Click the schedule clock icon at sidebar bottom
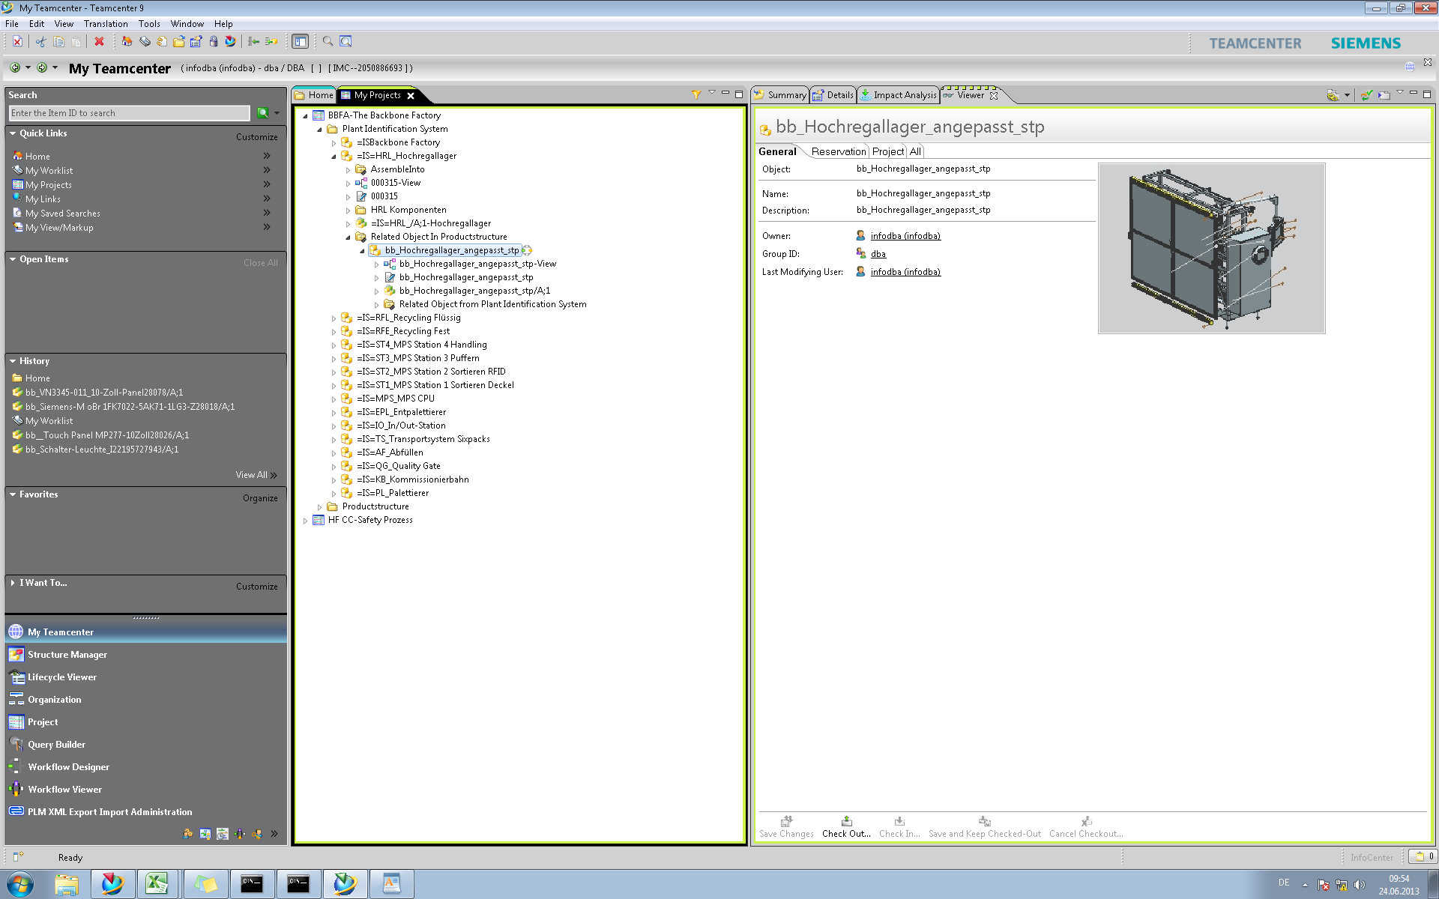Image resolution: width=1439 pixels, height=899 pixels. (x=222, y=834)
